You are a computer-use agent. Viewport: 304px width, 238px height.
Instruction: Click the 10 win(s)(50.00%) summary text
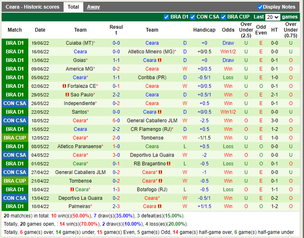[71, 216]
